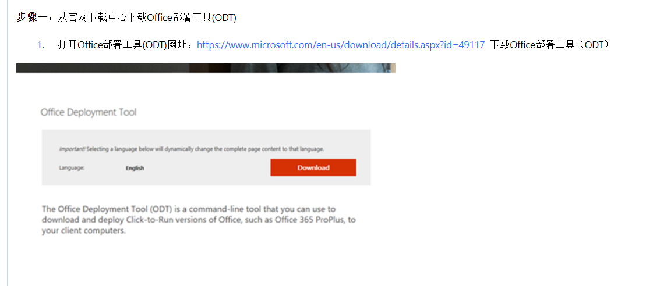
Task: Open the microsoft.com download details hyperlink
Action: coord(341,45)
